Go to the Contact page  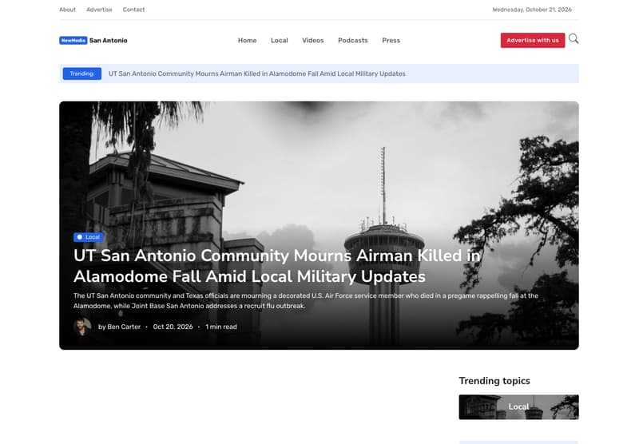pos(133,10)
